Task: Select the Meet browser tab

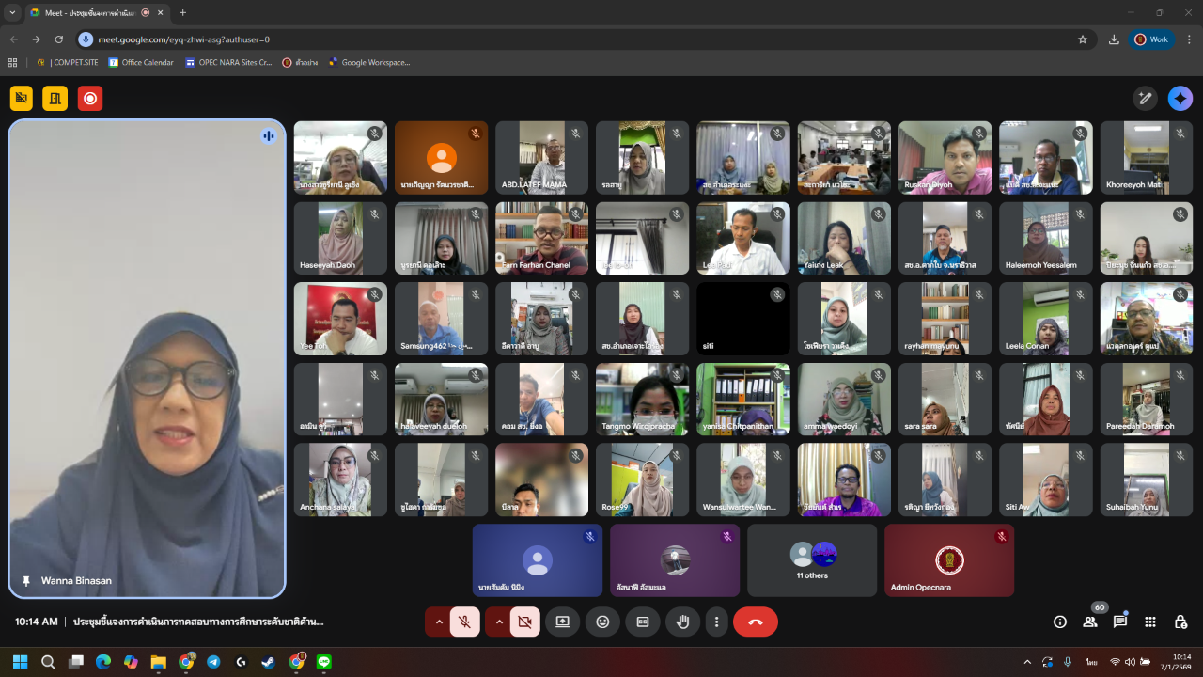Action: click(89, 13)
